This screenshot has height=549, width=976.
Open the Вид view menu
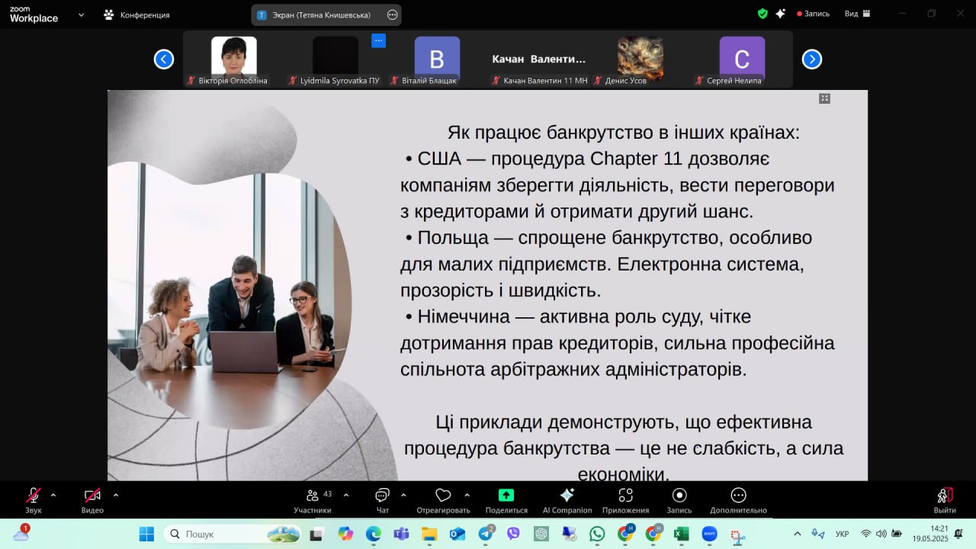tap(857, 14)
